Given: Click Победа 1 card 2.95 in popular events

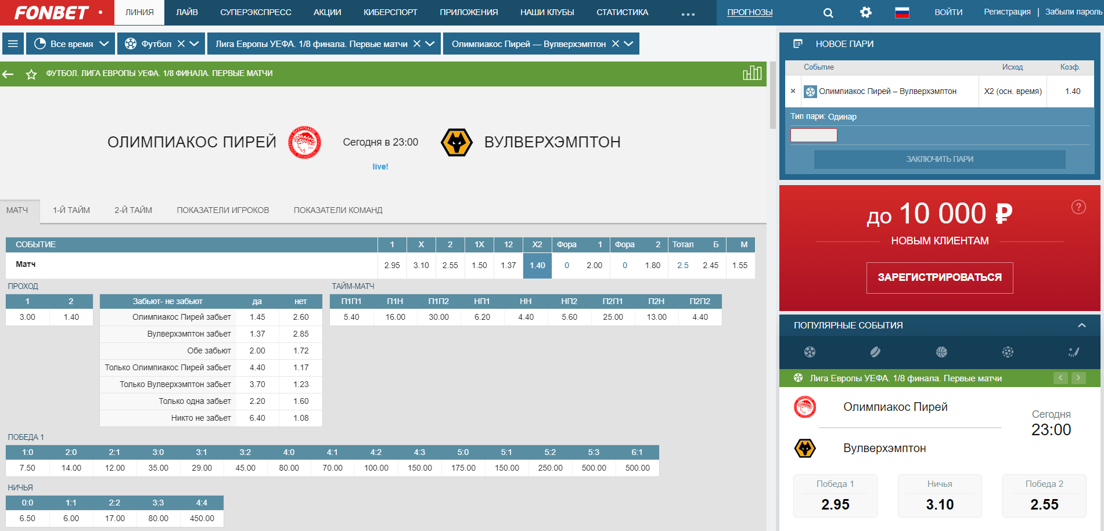Looking at the screenshot, I should (835, 496).
